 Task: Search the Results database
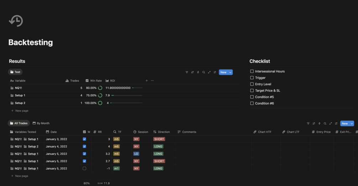tap(204, 72)
